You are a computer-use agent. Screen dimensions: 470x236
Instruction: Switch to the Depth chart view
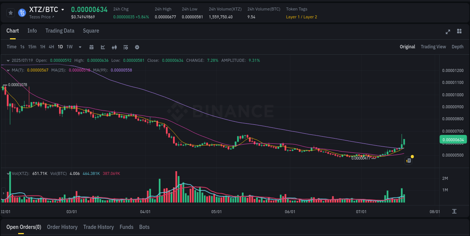tap(458, 46)
